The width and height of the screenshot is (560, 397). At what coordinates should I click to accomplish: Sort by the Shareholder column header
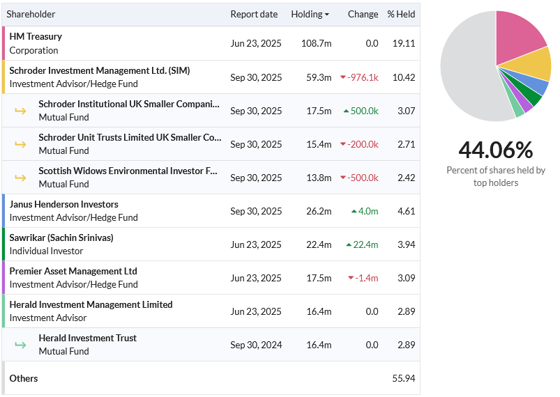coord(31,14)
